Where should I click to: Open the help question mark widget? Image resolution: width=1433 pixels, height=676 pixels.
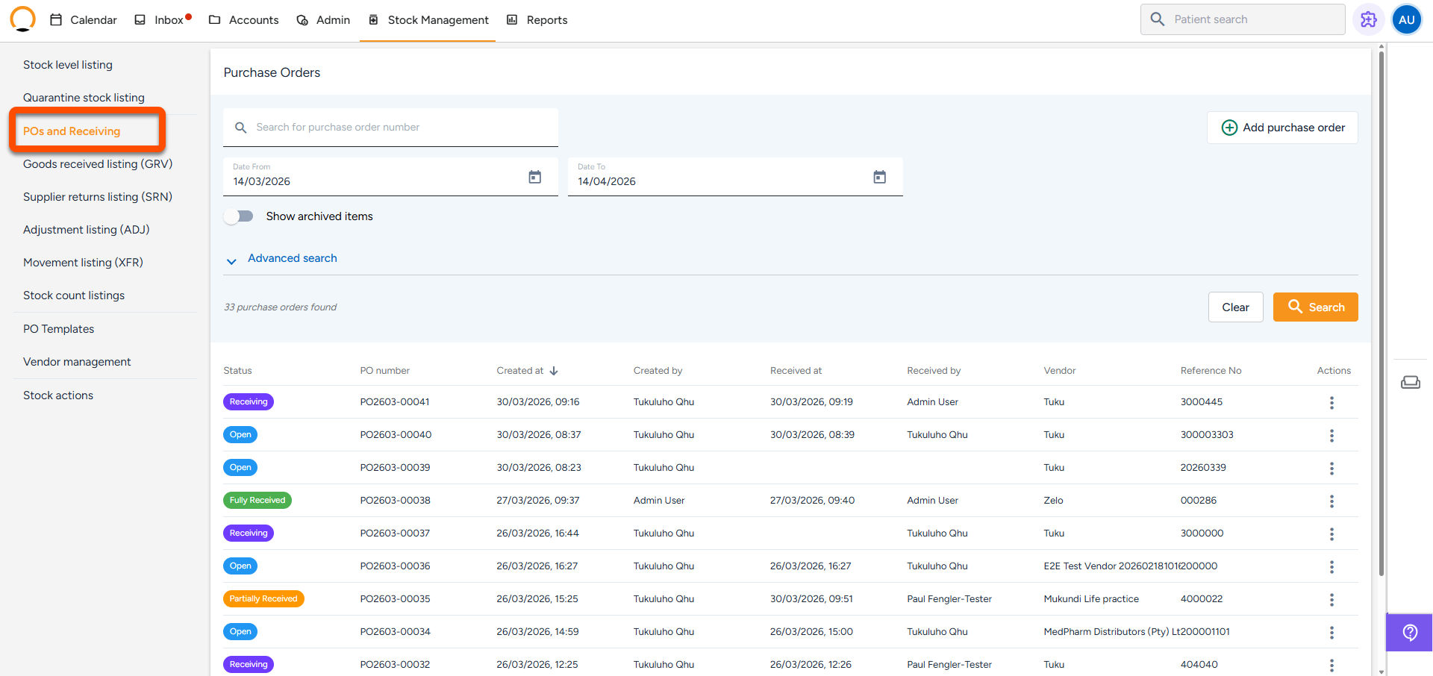pos(1409,633)
